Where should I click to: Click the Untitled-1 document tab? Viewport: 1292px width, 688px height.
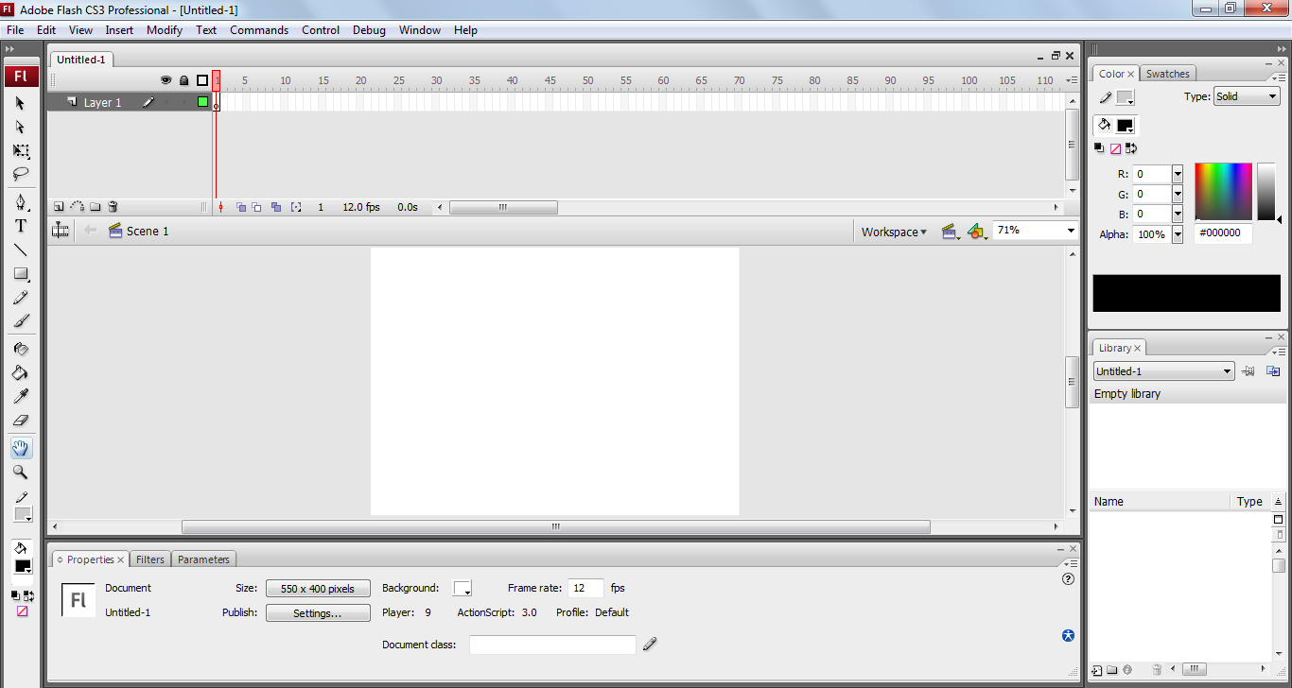point(81,60)
